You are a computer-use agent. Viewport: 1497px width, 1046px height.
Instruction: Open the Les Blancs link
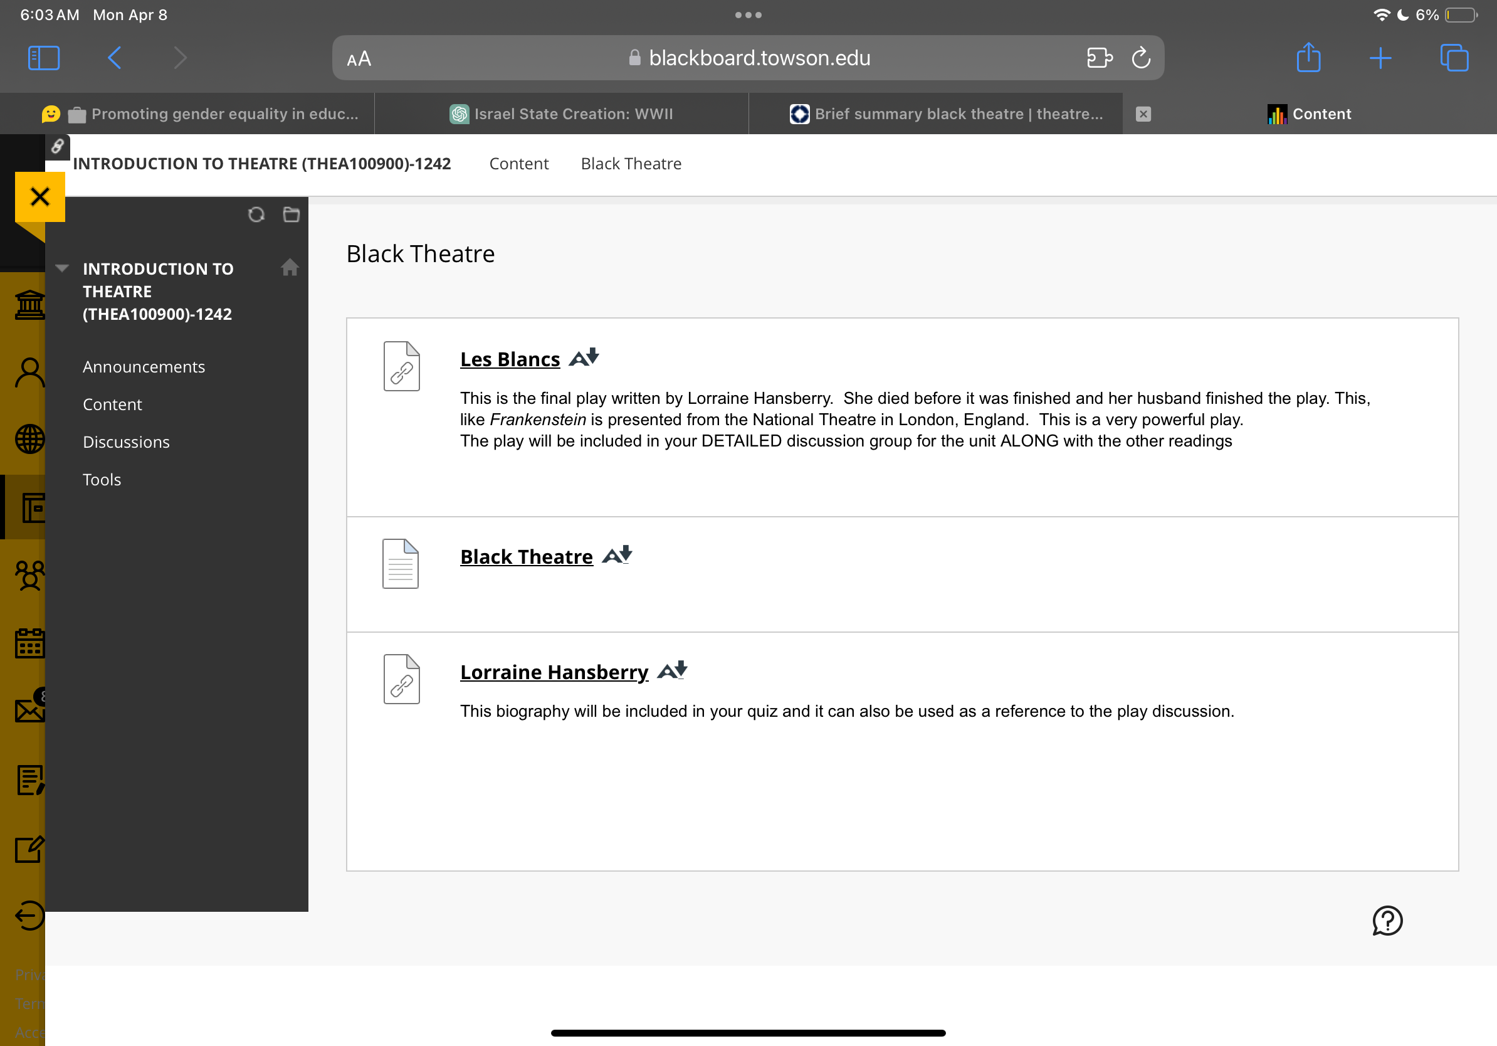point(510,359)
